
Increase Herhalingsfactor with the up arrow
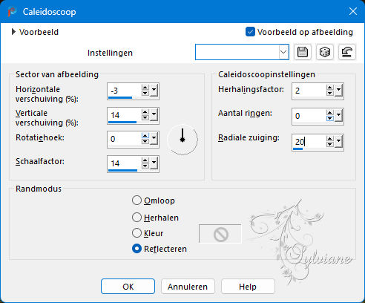tap(329, 88)
